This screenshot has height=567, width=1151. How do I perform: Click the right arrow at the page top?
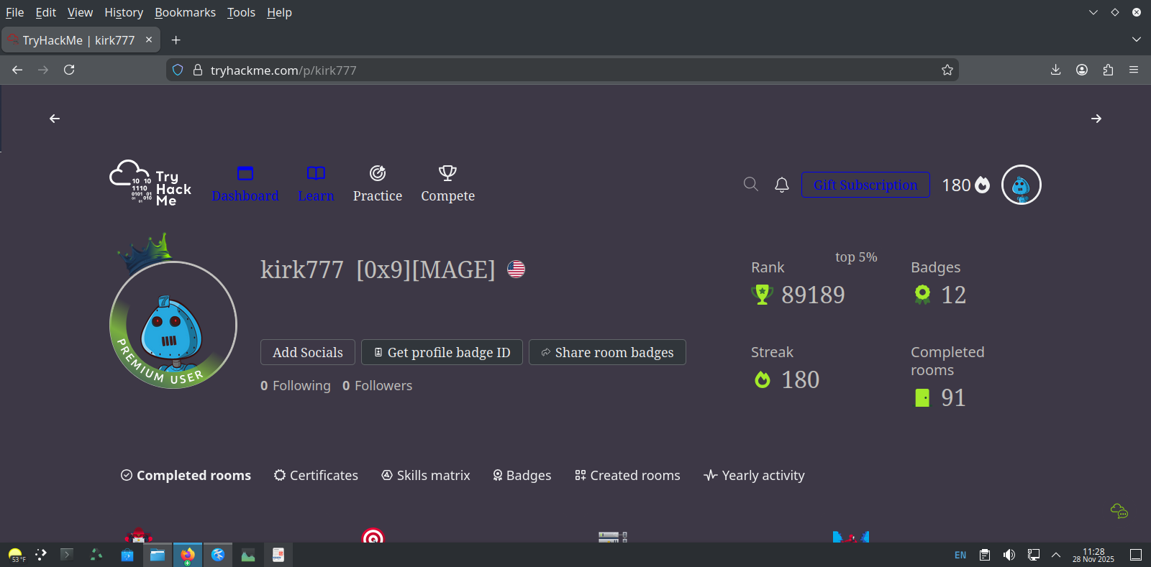coord(1096,119)
